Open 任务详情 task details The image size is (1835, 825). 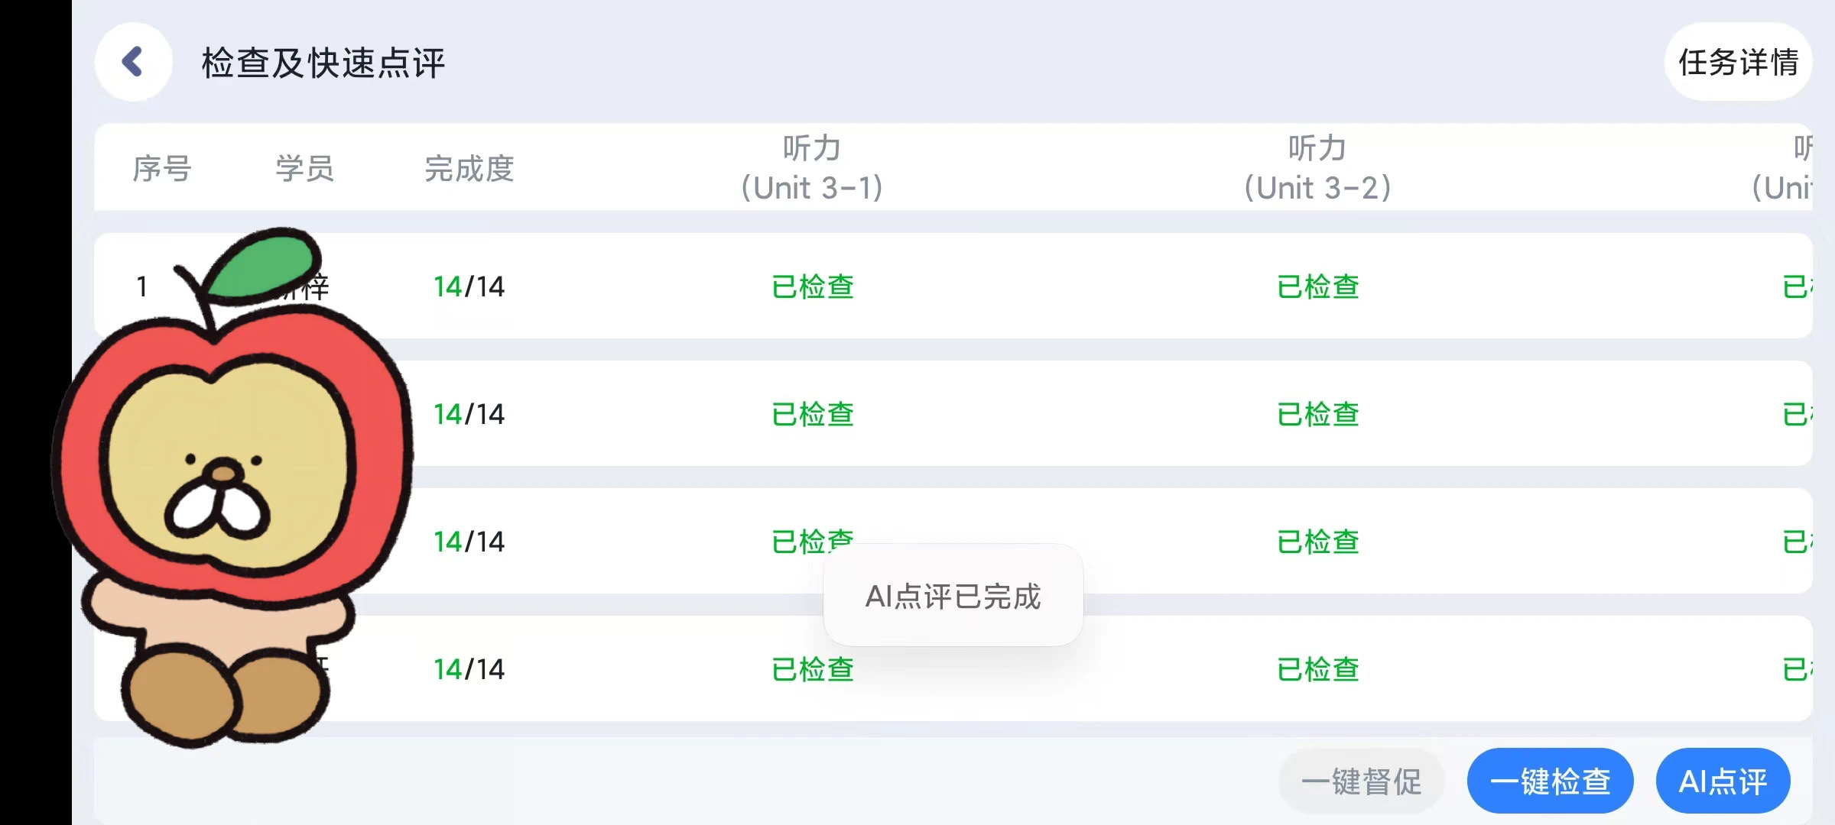point(1738,62)
